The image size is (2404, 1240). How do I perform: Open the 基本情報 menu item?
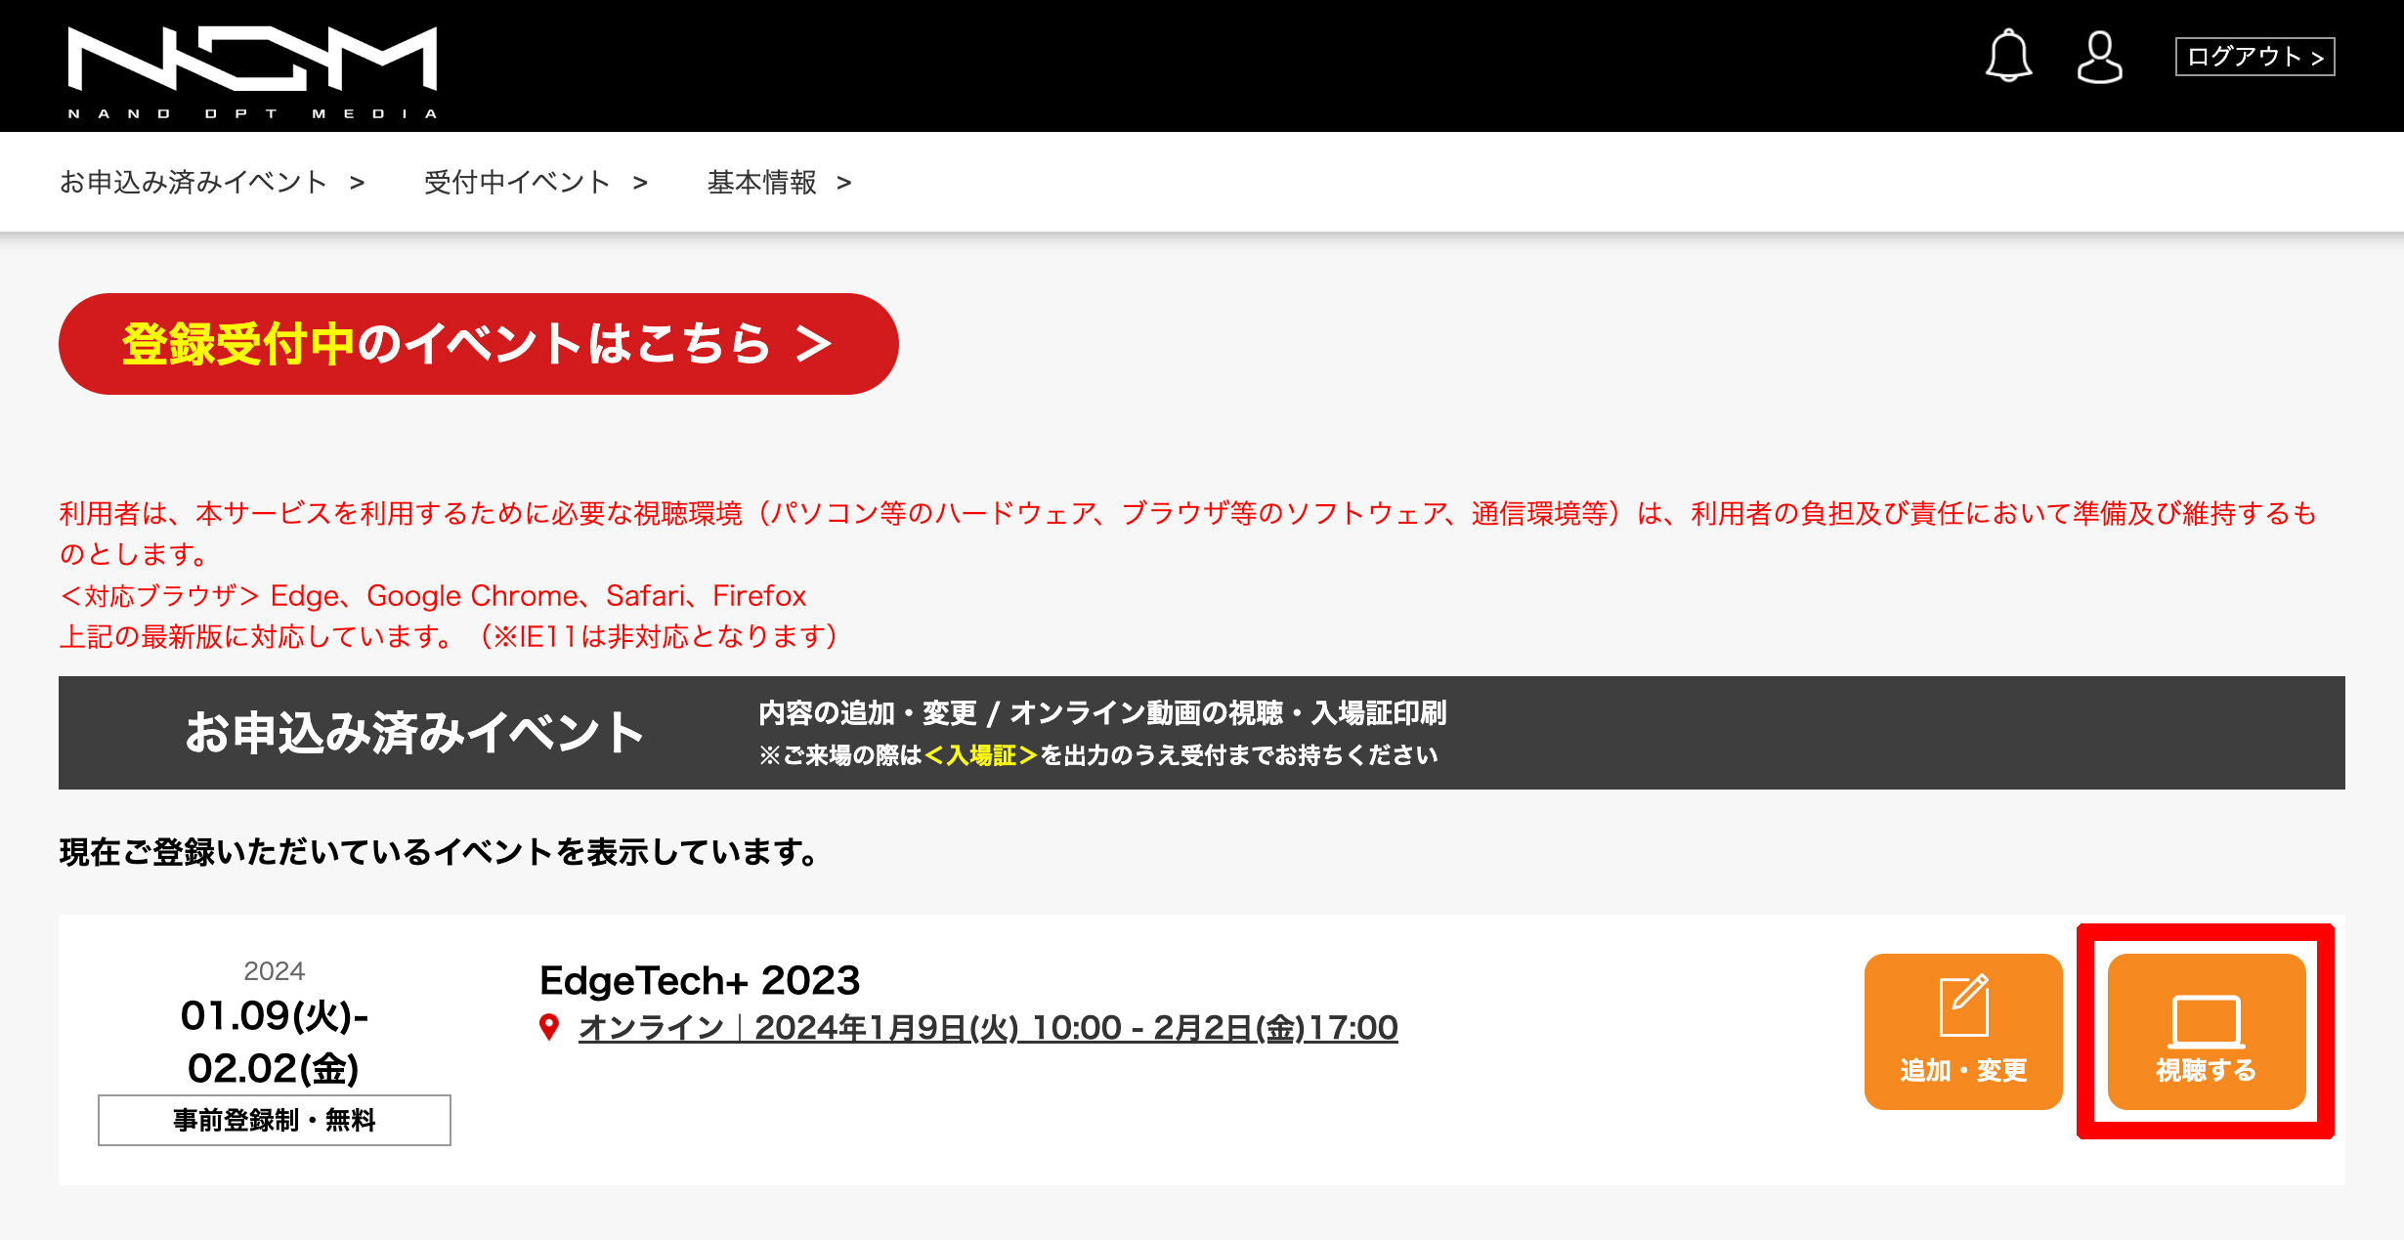click(x=762, y=183)
